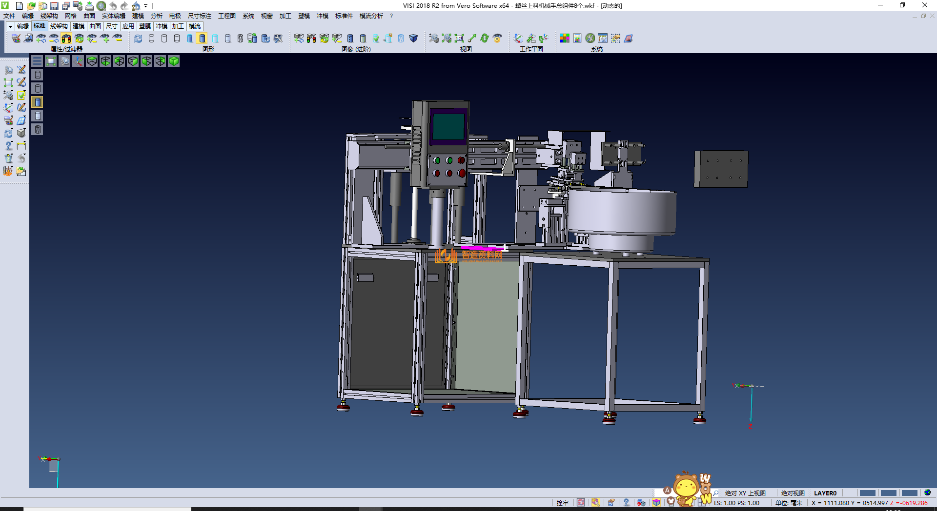Click the first blue color swatch in status bar
Viewport: 937px width, 511px height.
tap(867, 493)
